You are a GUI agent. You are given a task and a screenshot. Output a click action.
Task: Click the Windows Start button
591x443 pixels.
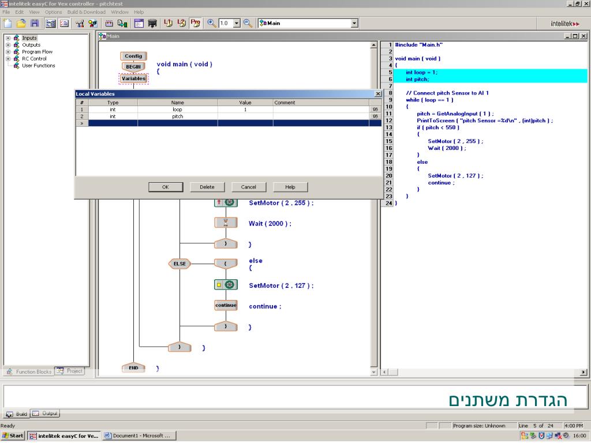13,436
